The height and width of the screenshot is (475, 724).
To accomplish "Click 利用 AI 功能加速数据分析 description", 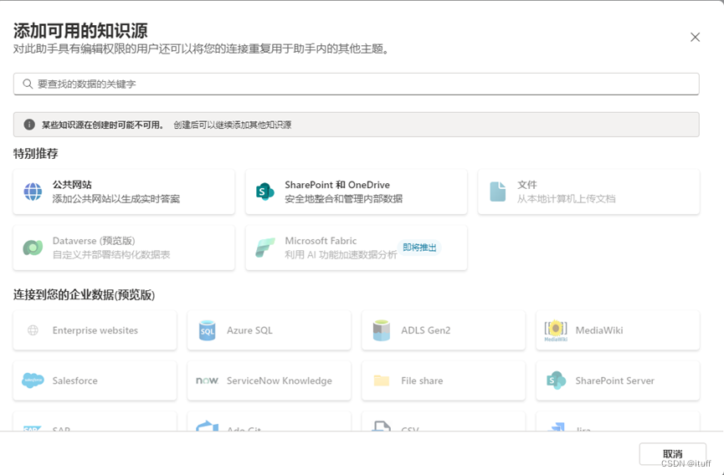I will coord(341,255).
